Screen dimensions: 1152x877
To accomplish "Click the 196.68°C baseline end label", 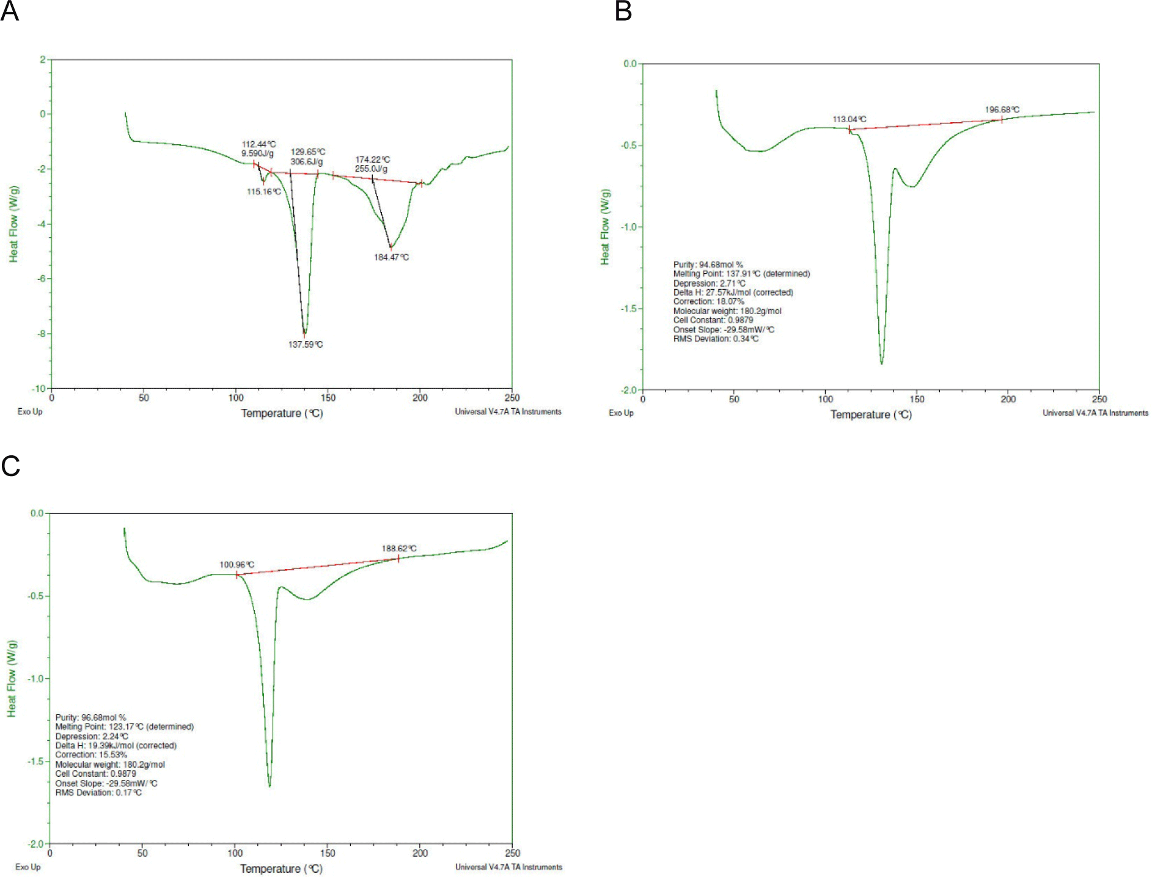I will click(x=1002, y=110).
